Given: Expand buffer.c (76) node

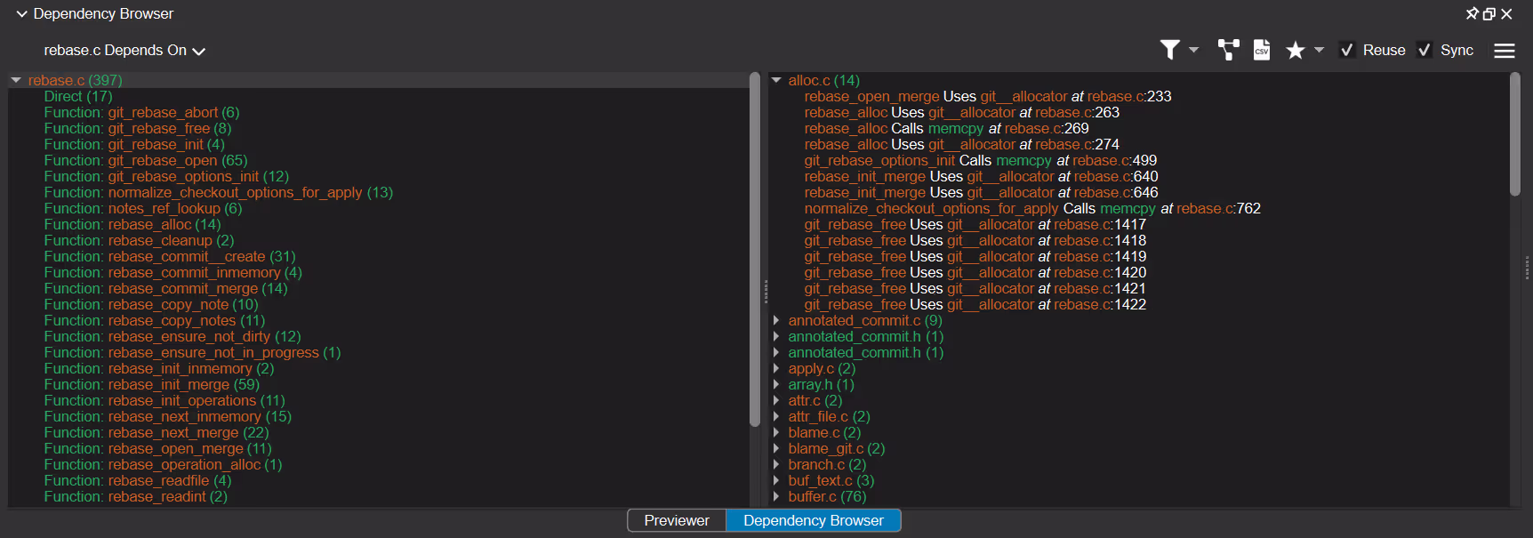Looking at the screenshot, I should 776,496.
